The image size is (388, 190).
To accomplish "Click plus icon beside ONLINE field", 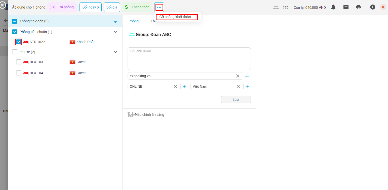I will [184, 87].
